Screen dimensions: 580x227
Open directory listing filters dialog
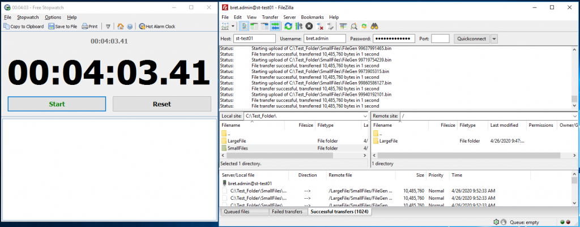point(343,26)
